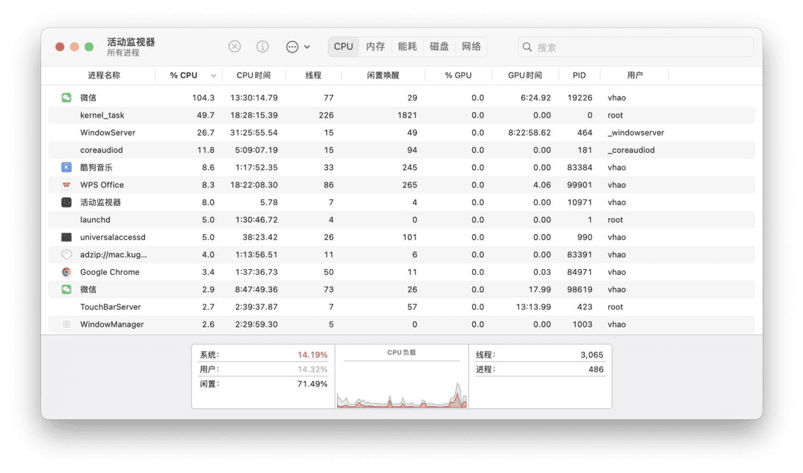Screen dimensions: 803x473
Task: Click the _windowserver user cell
Action: pos(636,133)
